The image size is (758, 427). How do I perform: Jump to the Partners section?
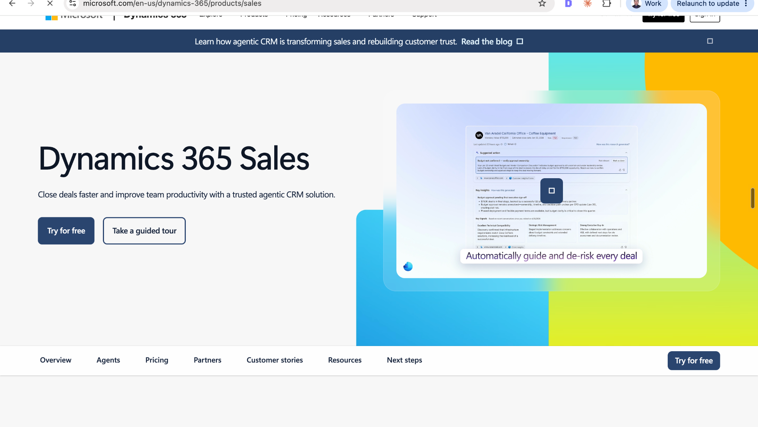[207, 360]
